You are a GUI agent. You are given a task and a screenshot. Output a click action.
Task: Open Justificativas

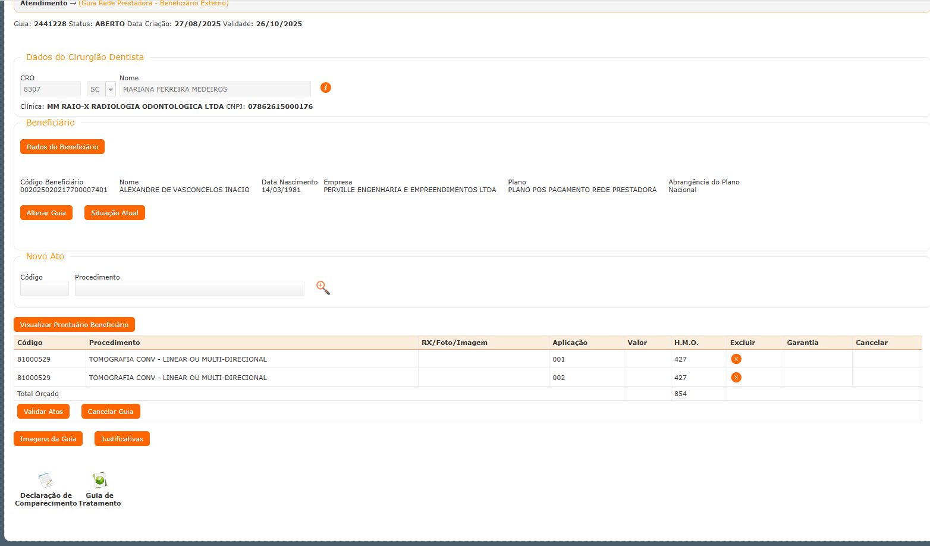(x=122, y=439)
